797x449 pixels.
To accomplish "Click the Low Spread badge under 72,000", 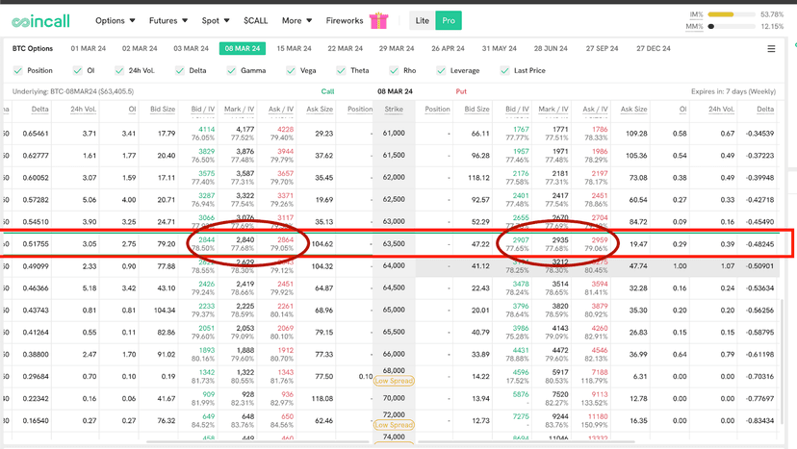I will 394,425.
